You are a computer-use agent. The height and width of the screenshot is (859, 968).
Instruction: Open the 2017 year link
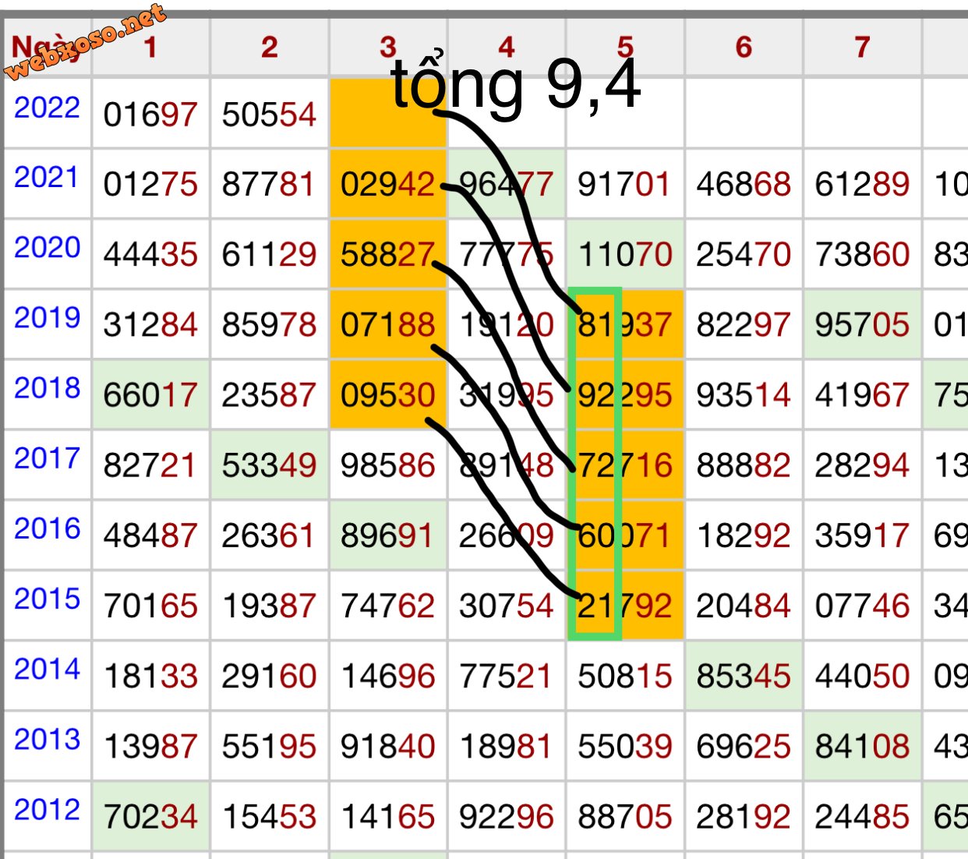coord(47,458)
